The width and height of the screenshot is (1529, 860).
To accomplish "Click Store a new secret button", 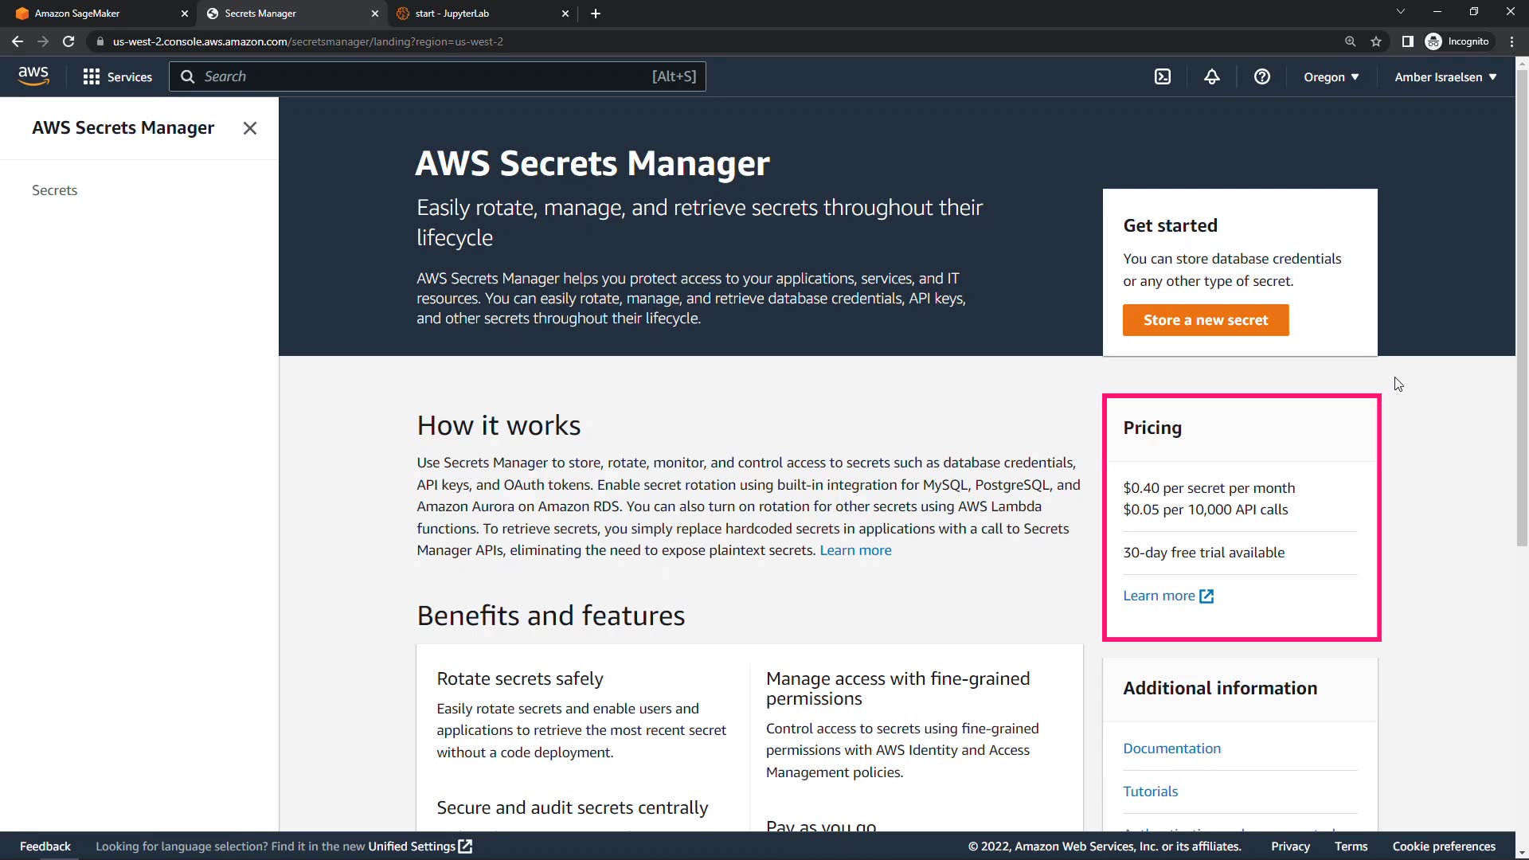I will coord(1206,320).
